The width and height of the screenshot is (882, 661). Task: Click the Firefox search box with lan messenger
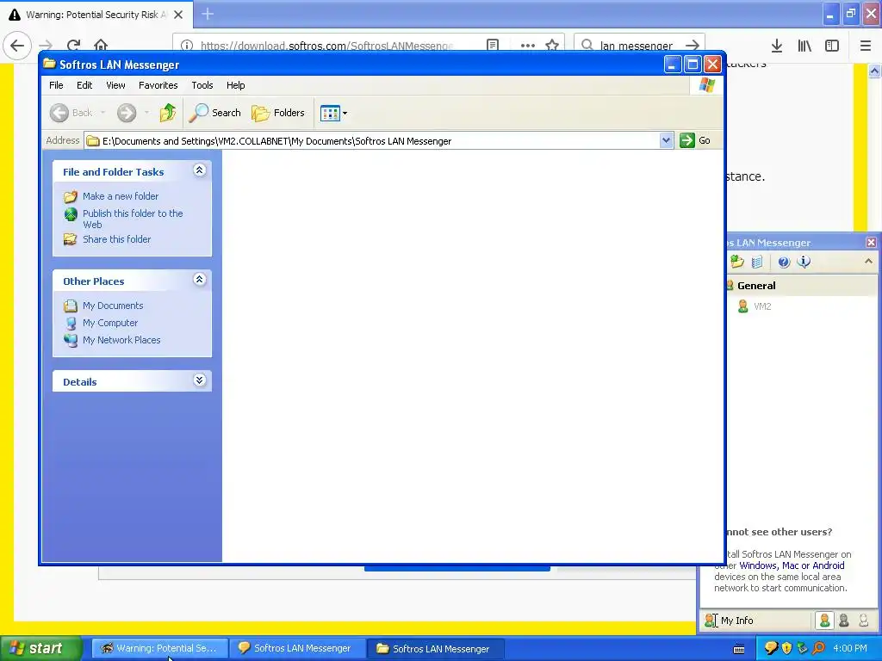pyautogui.click(x=640, y=45)
